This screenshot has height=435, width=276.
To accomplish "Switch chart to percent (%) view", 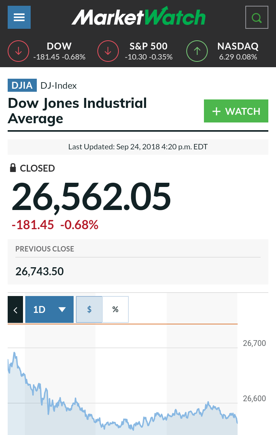I will [x=115, y=309].
